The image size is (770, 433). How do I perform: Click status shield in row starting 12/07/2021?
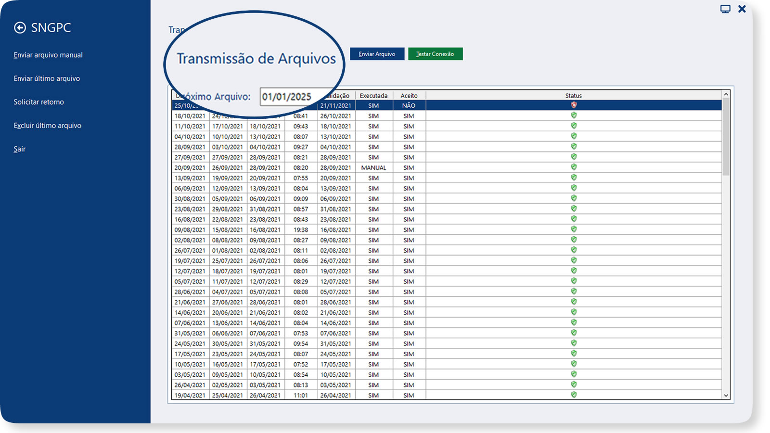pos(574,270)
